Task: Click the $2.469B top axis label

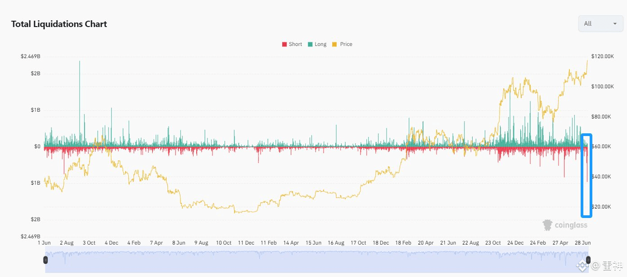Action: click(x=30, y=56)
